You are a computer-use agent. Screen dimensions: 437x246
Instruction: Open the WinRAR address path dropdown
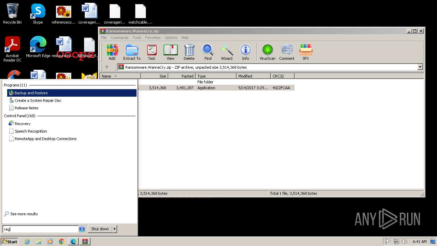click(420, 67)
